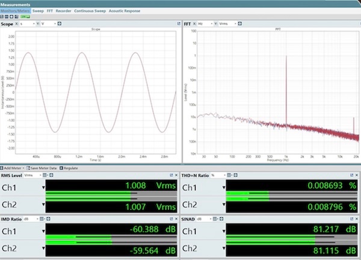Screen dimensions: 361x260
Task: Pop out the Scope graph panel
Action: click(179, 23)
